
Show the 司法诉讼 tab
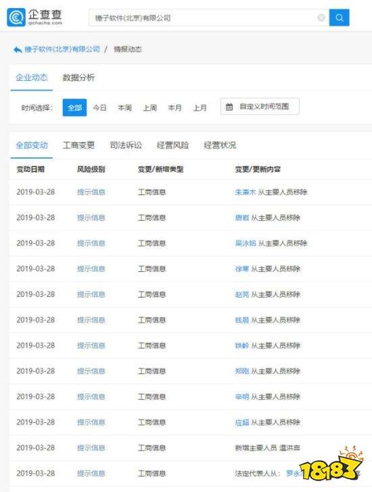pos(126,145)
